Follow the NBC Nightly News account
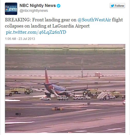 coord(117,6)
